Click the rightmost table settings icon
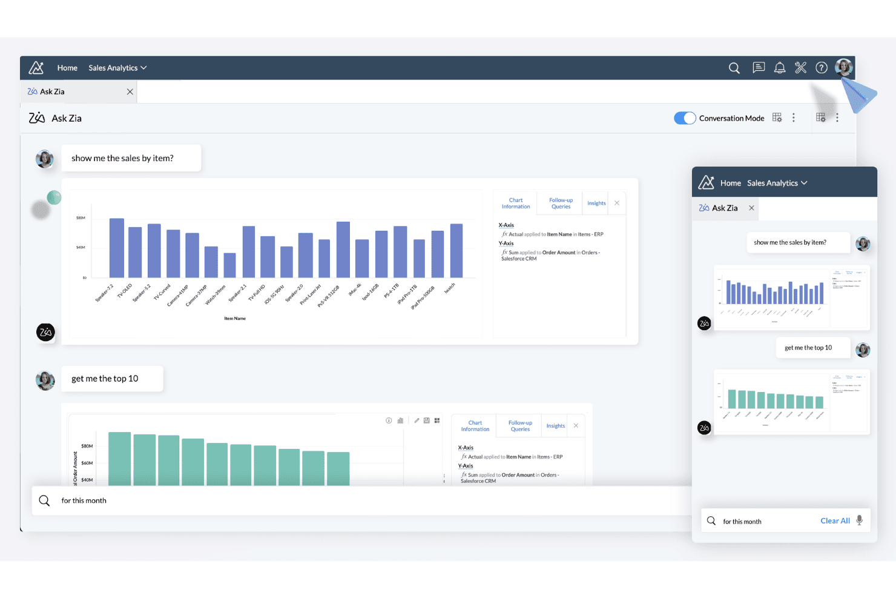Screen dimensions: 896x598 click(821, 118)
